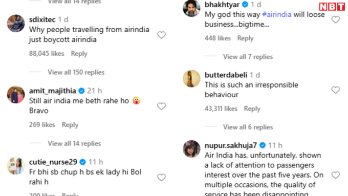The image size is (348, 196).
Task: Like nupur.sakhuja7's Air India comment
Action: click(x=336, y=175)
